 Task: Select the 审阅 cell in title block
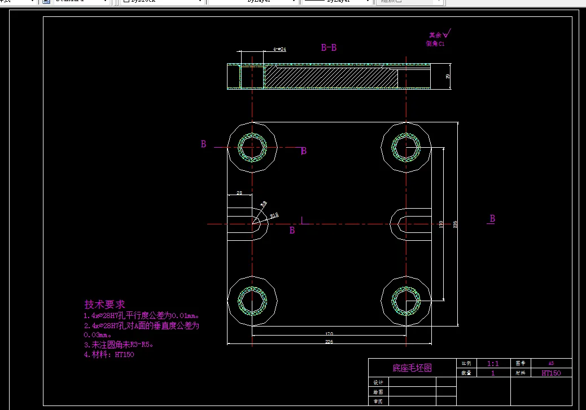click(x=378, y=401)
